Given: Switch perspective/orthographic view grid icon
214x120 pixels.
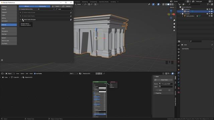Looking at the screenshot, I should pos(174,30).
